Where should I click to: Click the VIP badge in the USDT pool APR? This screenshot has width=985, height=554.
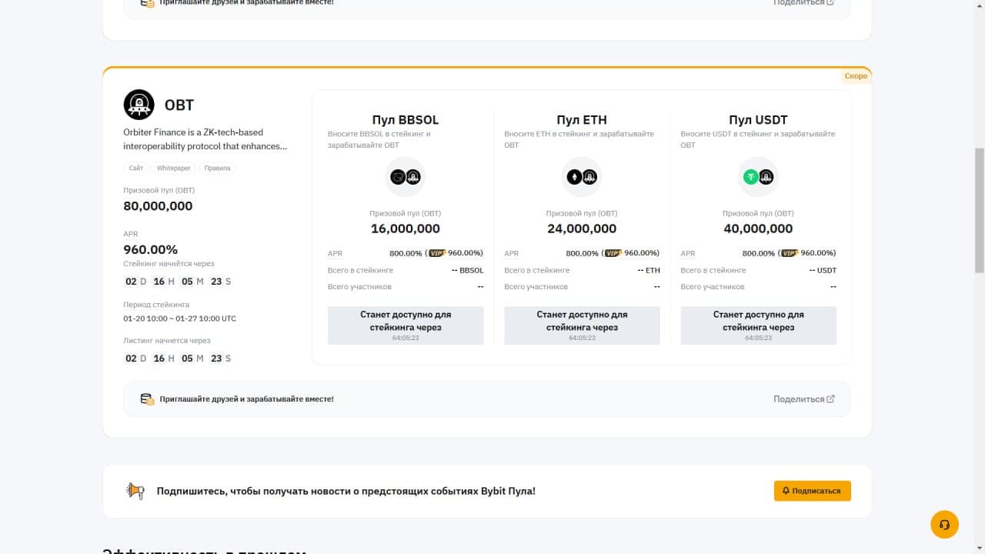pos(790,253)
